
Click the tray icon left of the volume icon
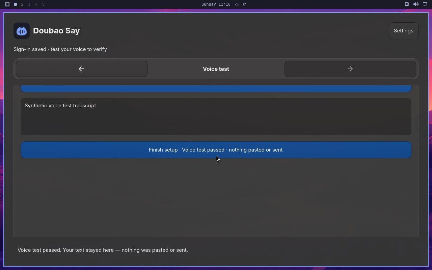407,4
